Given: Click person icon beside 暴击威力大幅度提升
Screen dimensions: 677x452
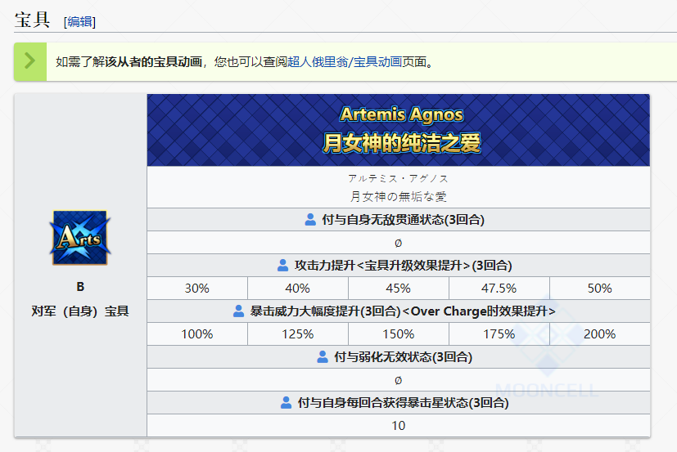Looking at the screenshot, I should (x=239, y=311).
